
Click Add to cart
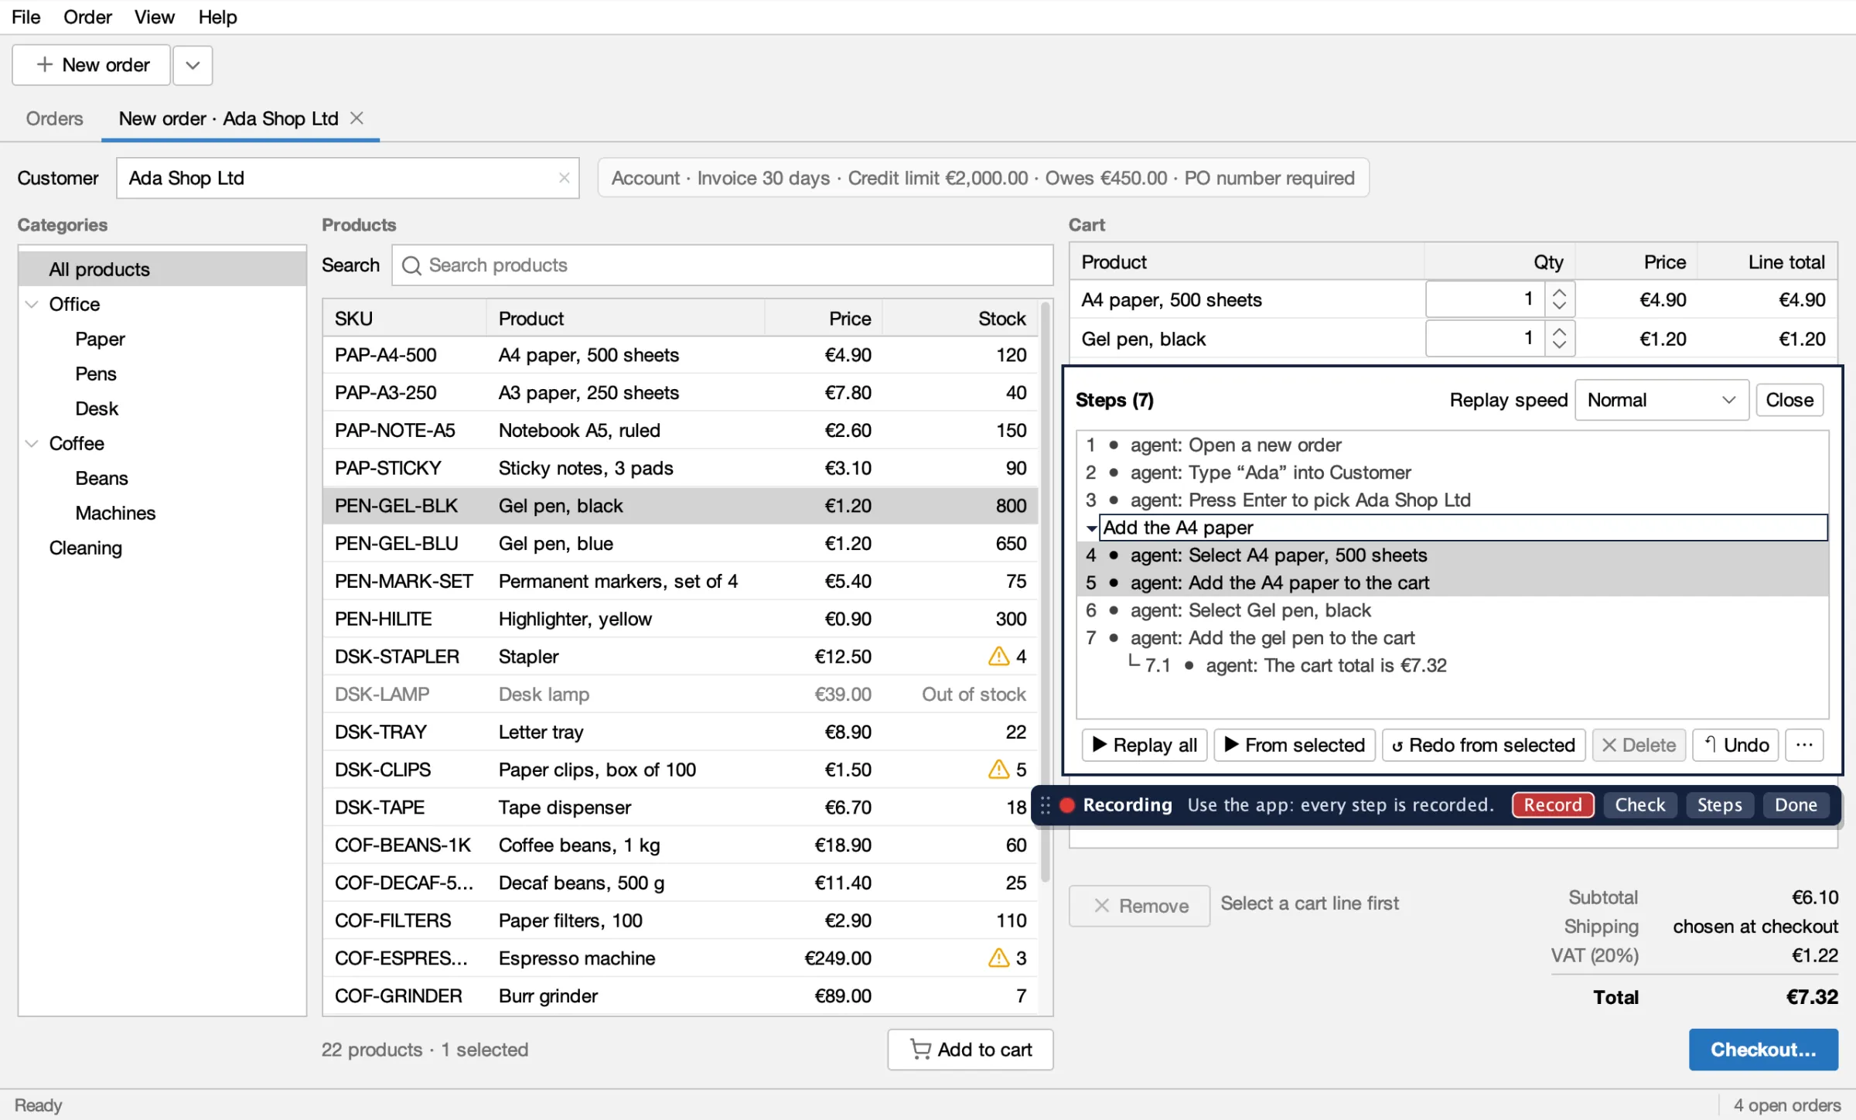tap(970, 1050)
